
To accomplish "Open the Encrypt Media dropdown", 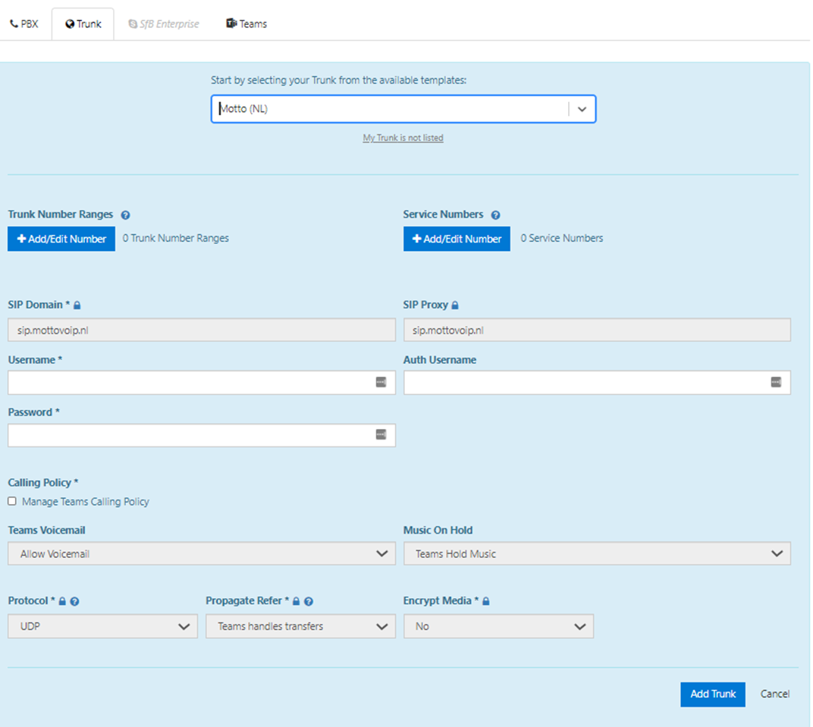I will tap(499, 626).
